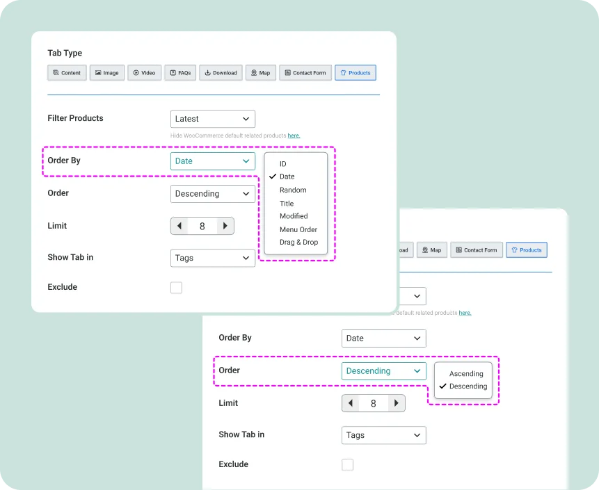Enable the Exclude checkbox in lower panel

347,465
